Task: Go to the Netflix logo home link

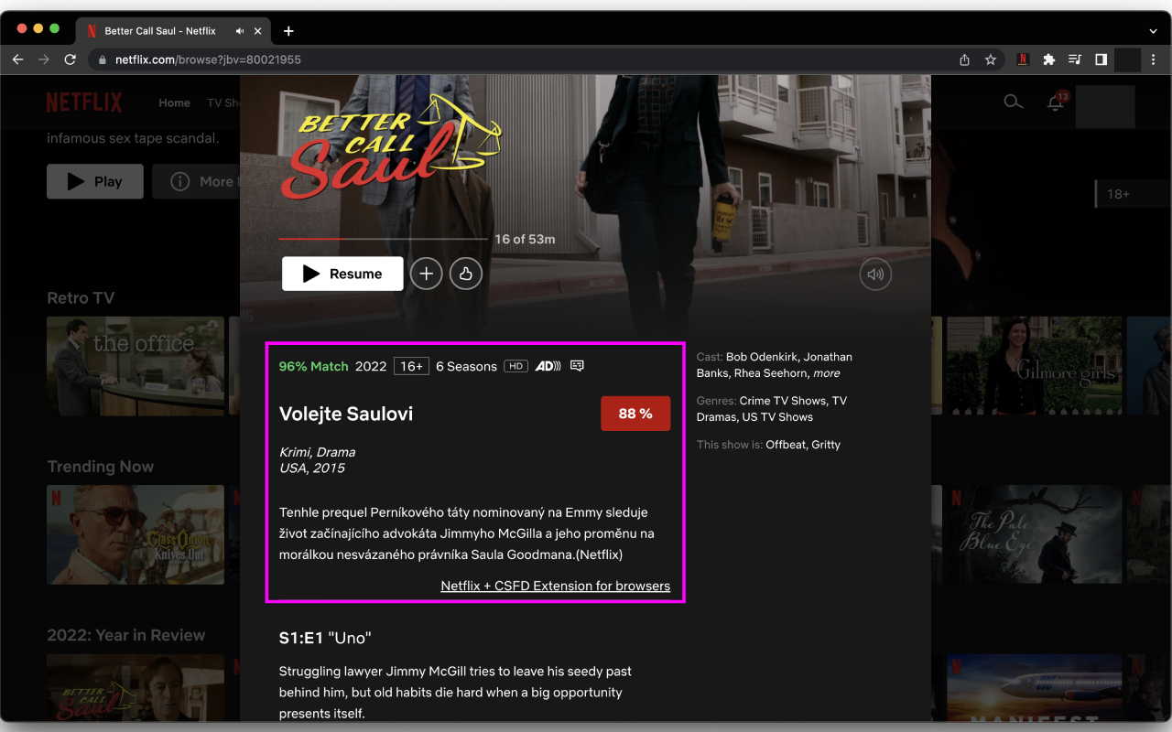Action: coord(84,102)
